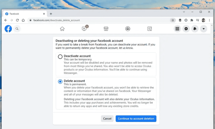
Task: Open the Facebook apps grid menu
Action: [x=177, y=29]
